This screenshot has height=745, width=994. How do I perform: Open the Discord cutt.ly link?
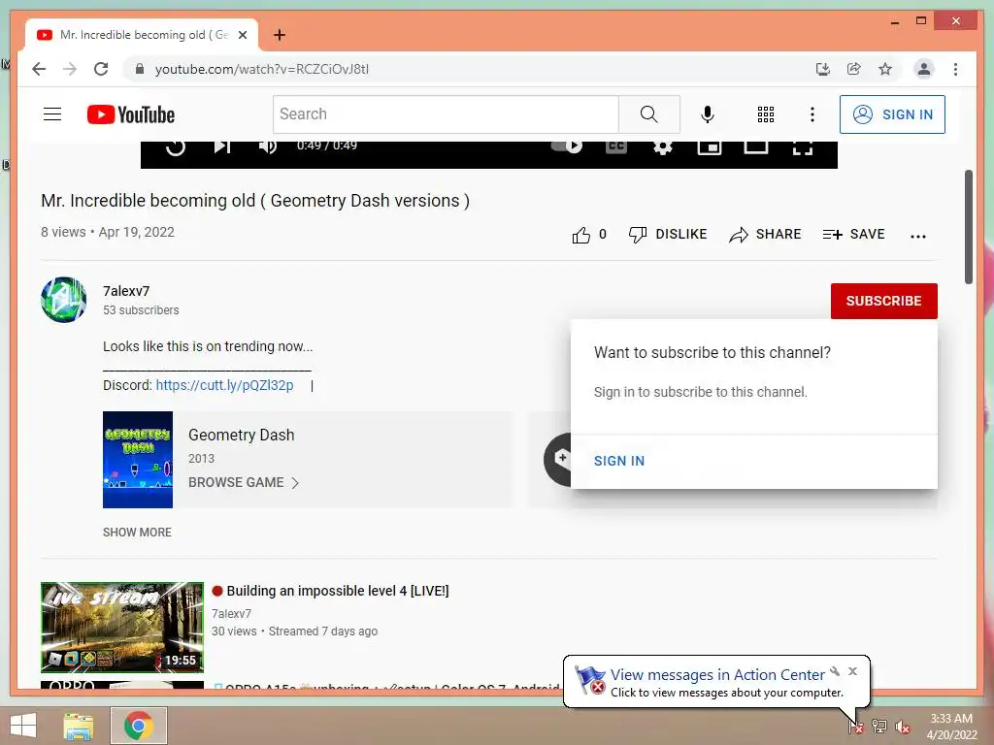click(x=224, y=385)
